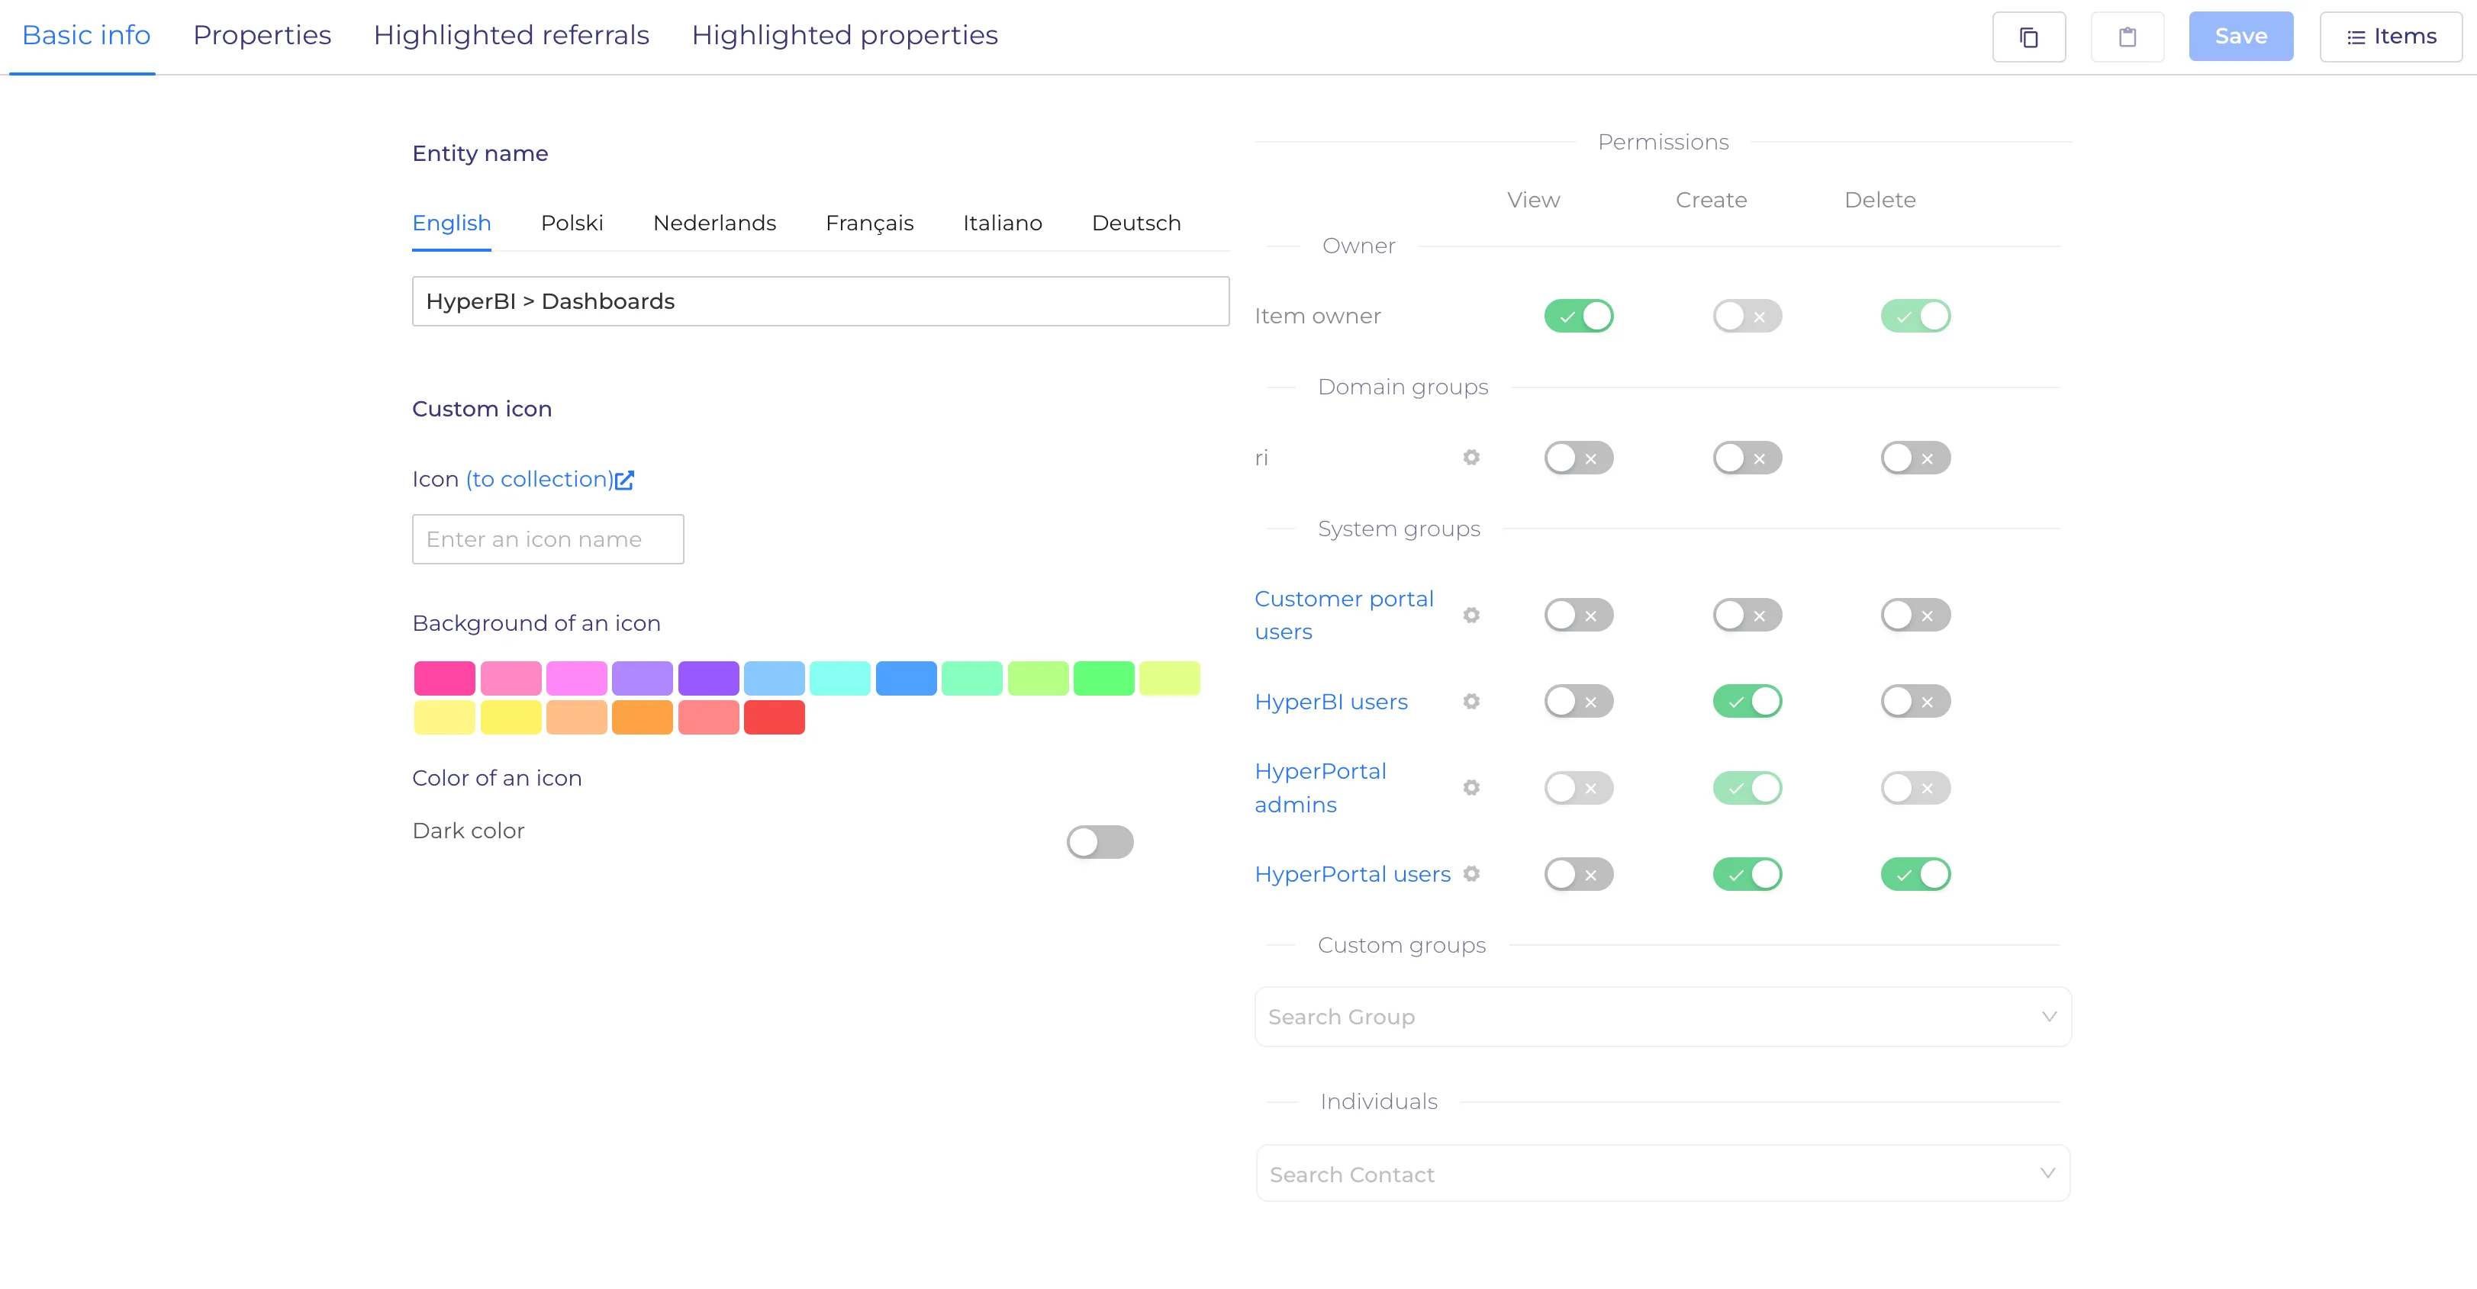Pick the bright blue background swatch
This screenshot has height=1289, width=2477.
pyautogui.click(x=906, y=679)
